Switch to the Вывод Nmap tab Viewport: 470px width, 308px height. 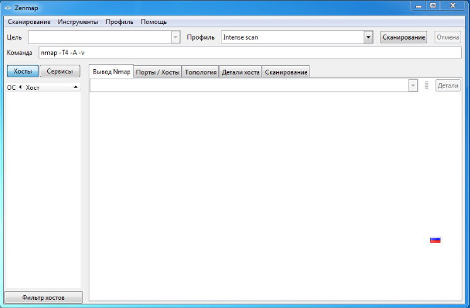[111, 72]
